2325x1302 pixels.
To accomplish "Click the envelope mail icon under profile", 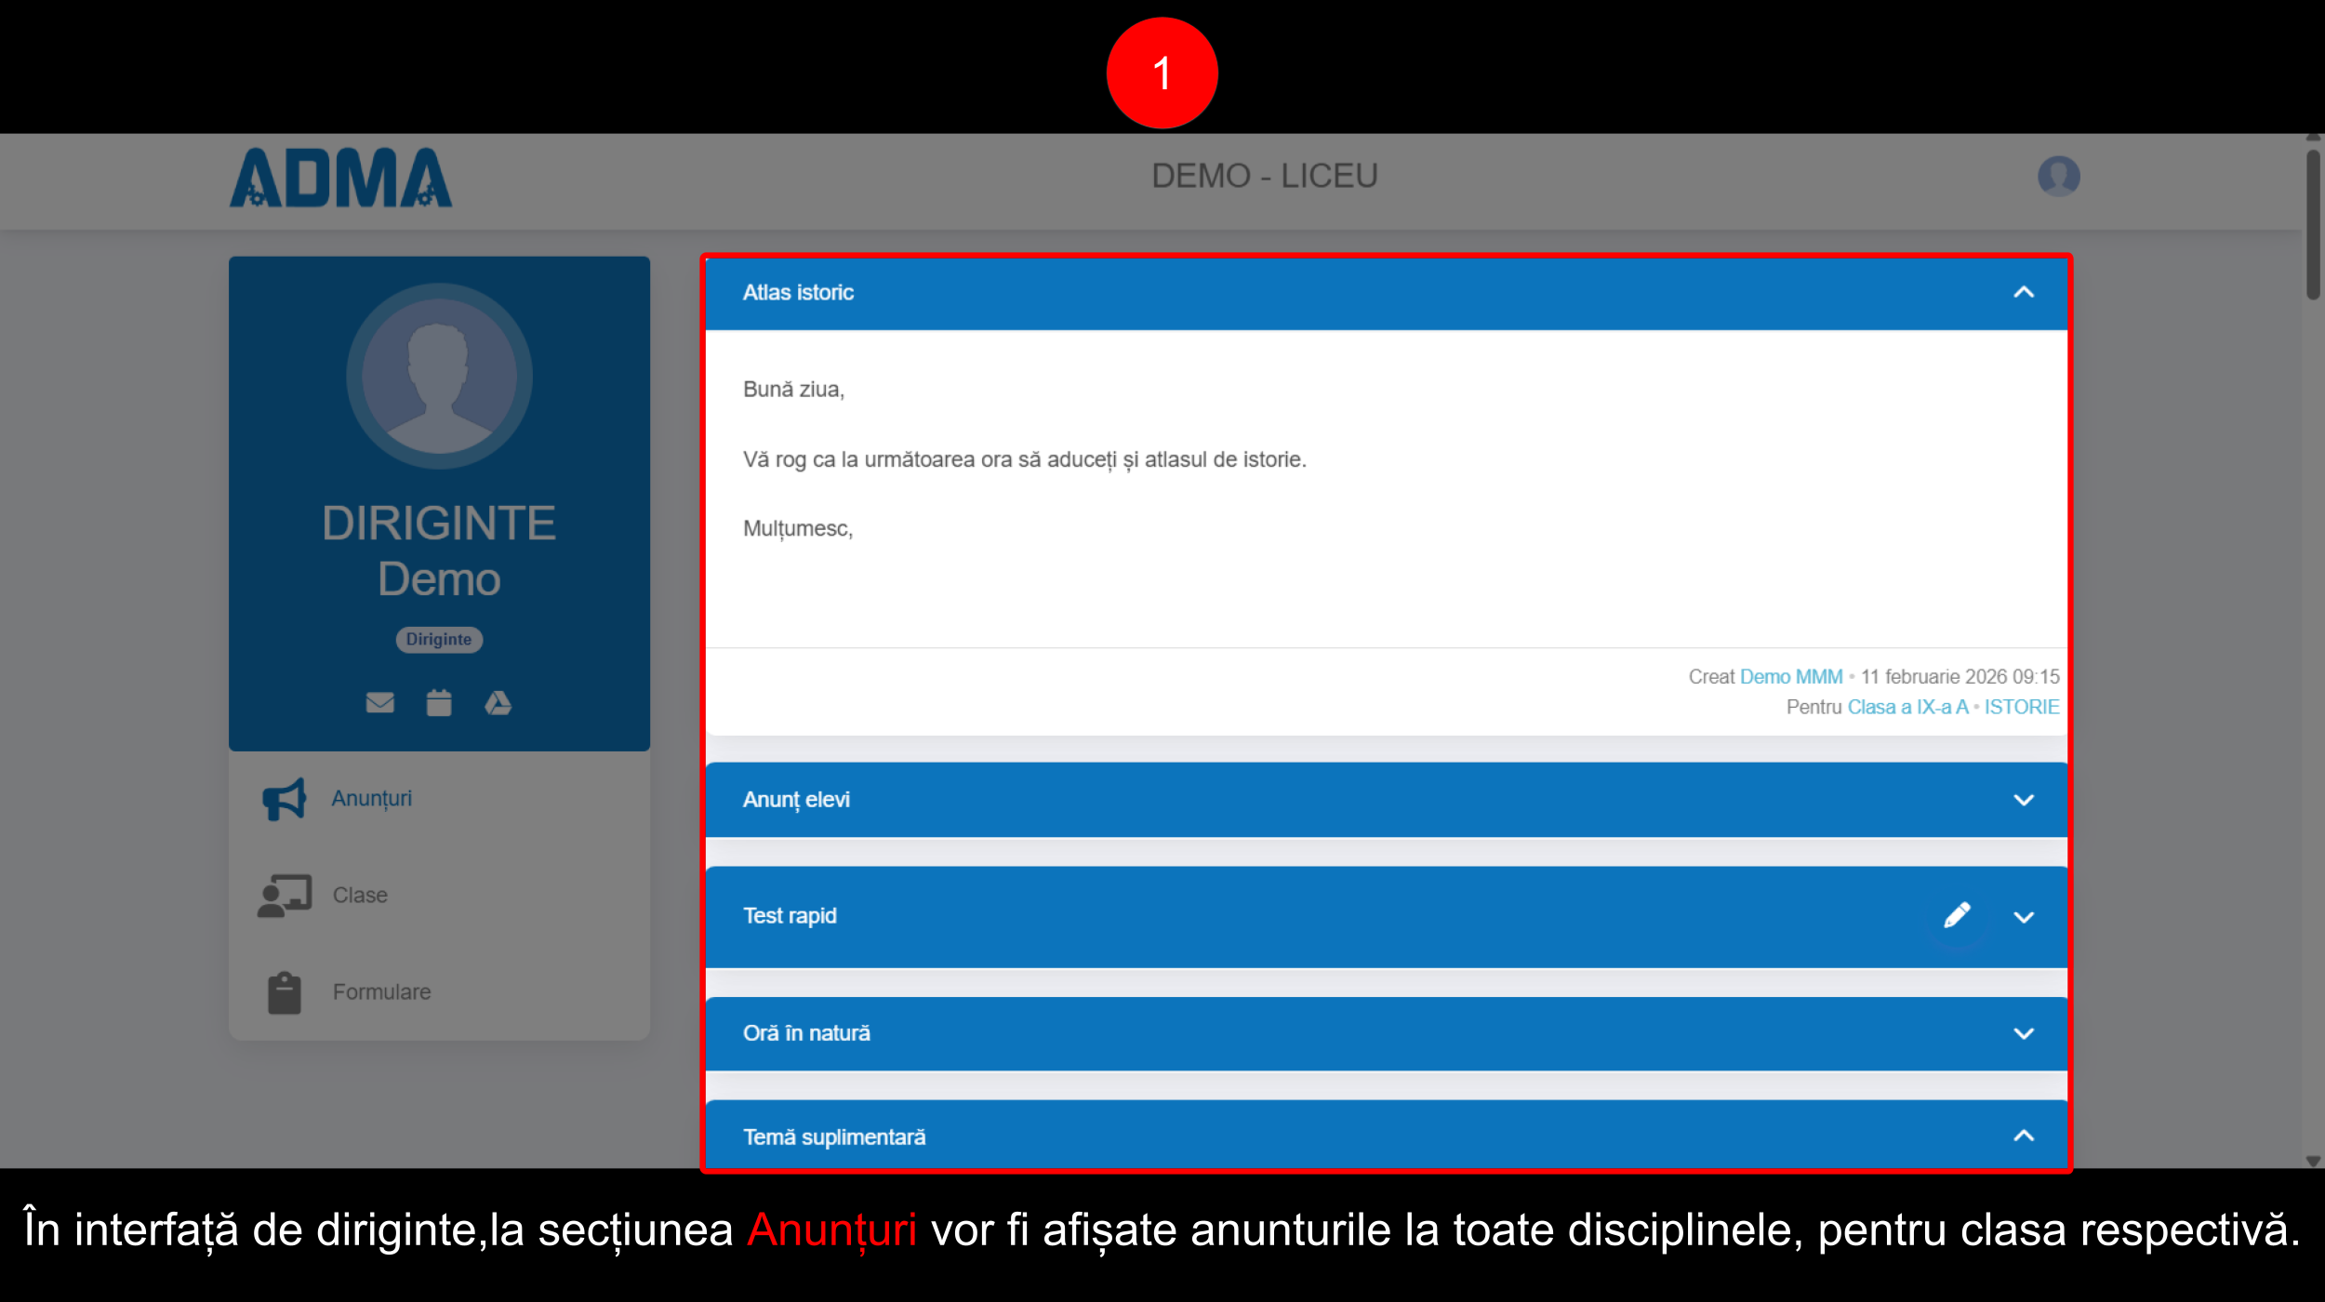I will point(379,703).
